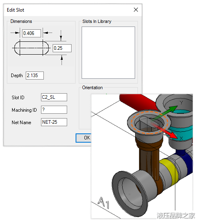Edit the slot length field 0.406

tap(31, 33)
